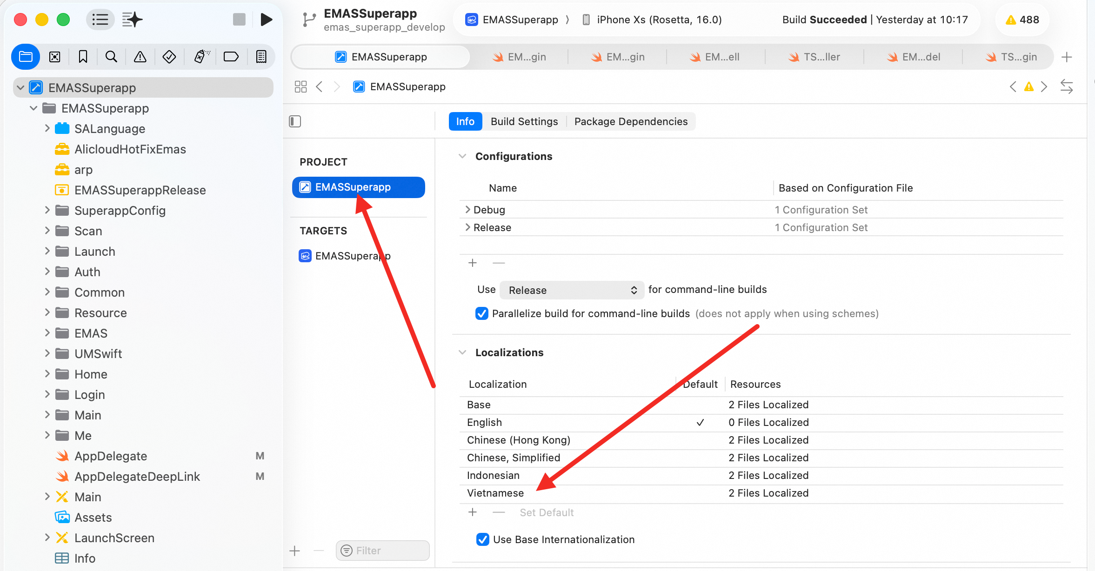
Task: Open the Bookmark navigator
Action: coord(83,57)
